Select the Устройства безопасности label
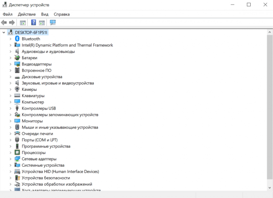The image size is (273, 198). coord(46,178)
